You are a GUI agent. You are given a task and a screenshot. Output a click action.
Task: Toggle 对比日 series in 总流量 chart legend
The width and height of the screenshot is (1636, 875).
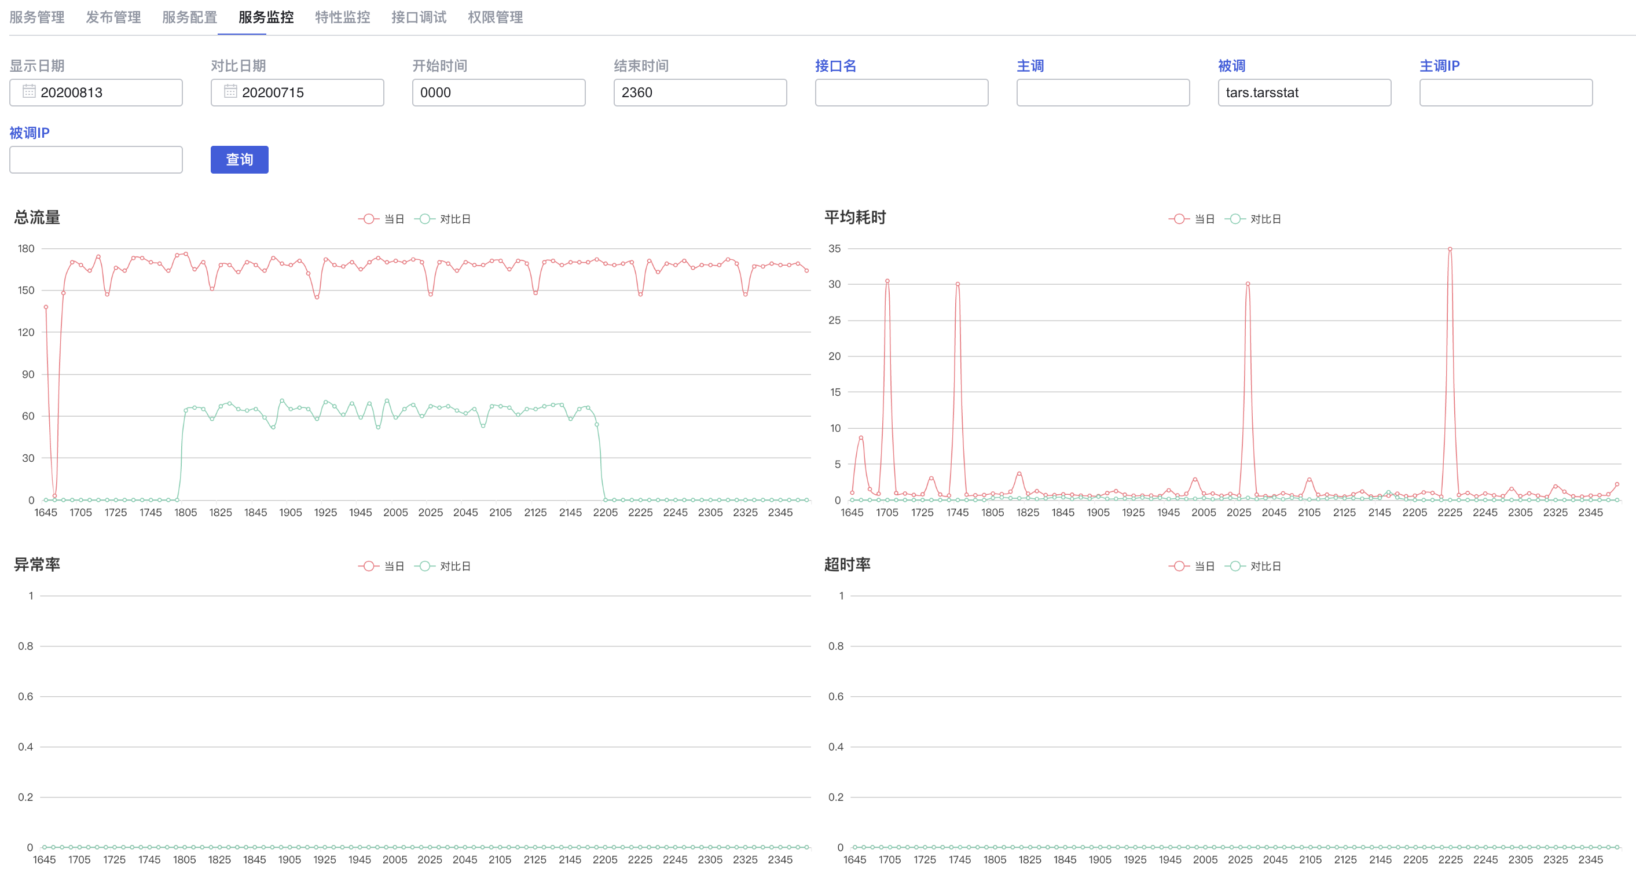[442, 219]
